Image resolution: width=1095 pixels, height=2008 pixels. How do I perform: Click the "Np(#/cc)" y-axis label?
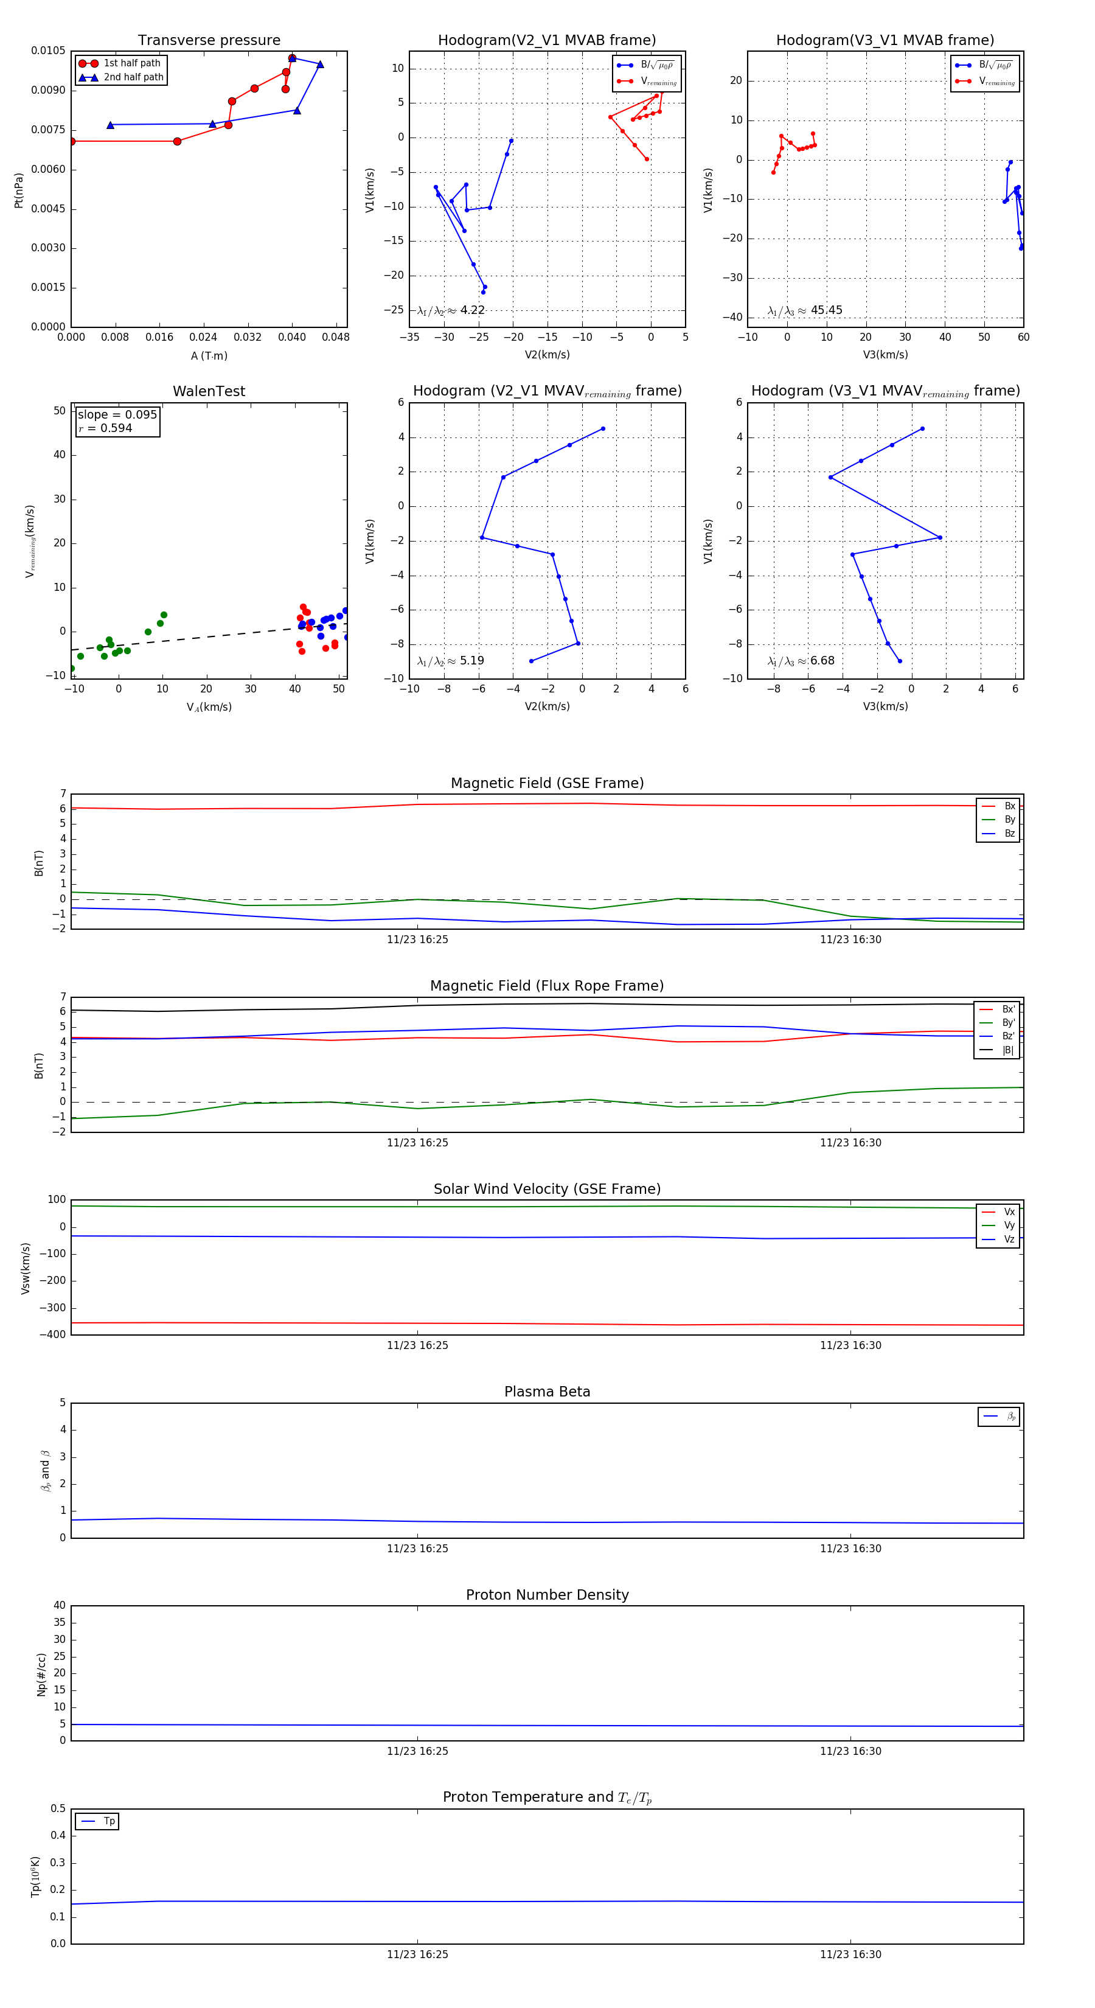[x=41, y=1675]
